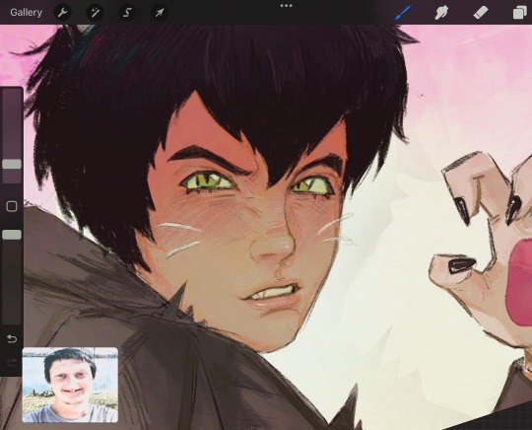Click the three-dot menu at top center
The image size is (532, 430).
(286, 6)
